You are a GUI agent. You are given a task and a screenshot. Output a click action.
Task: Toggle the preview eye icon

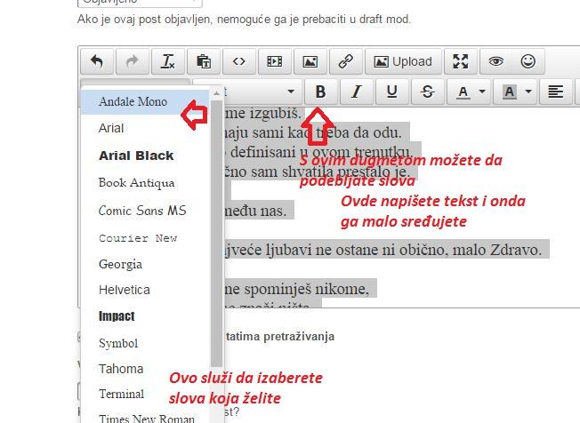[495, 61]
